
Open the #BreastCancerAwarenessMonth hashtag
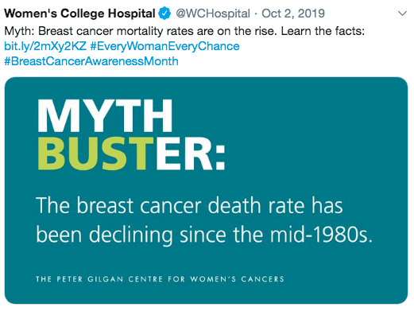tap(91, 61)
